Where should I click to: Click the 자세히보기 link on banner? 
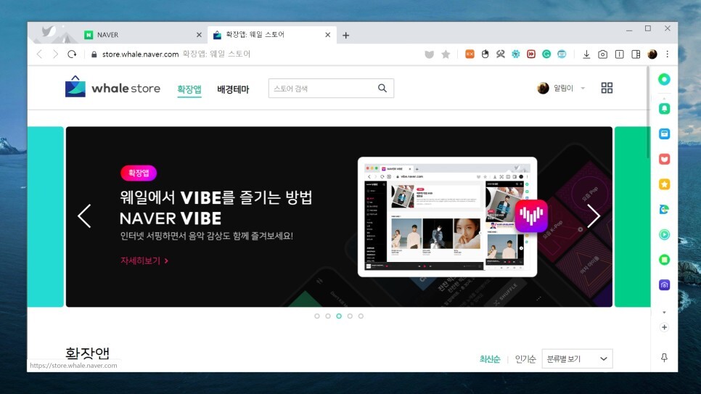[144, 260]
